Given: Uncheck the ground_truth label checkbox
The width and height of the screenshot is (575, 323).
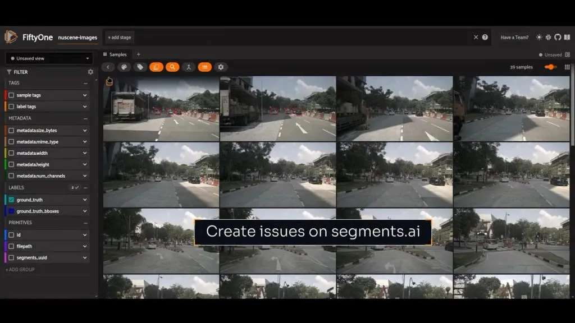Looking at the screenshot, I should pos(11,200).
